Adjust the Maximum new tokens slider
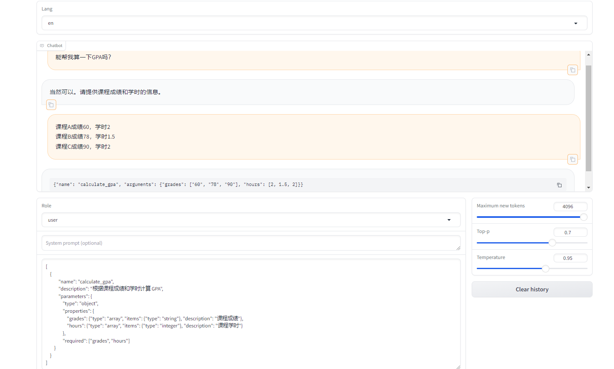Viewport: 614px width, 369px height. [532, 217]
